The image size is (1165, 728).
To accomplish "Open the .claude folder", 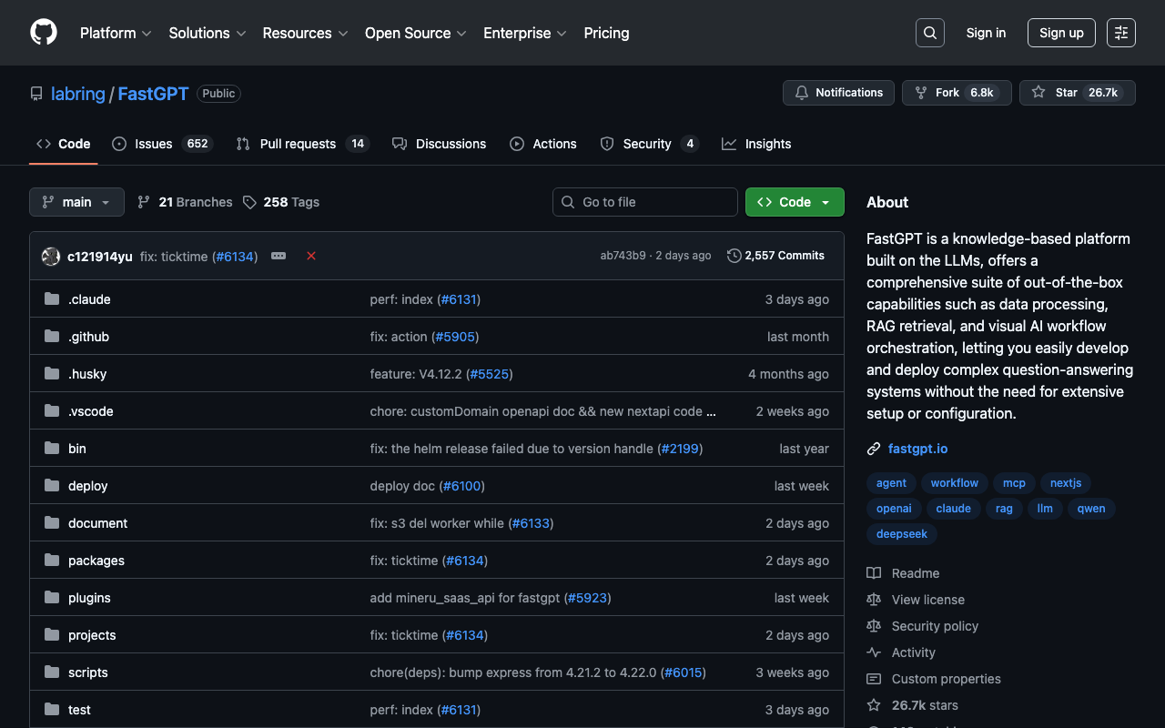I will 89,299.
